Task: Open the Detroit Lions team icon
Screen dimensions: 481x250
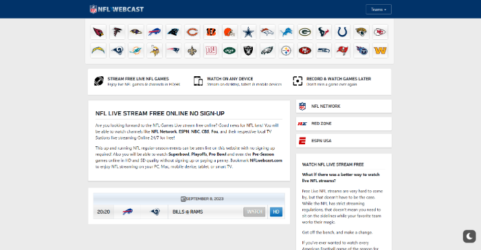Action: (287, 32)
